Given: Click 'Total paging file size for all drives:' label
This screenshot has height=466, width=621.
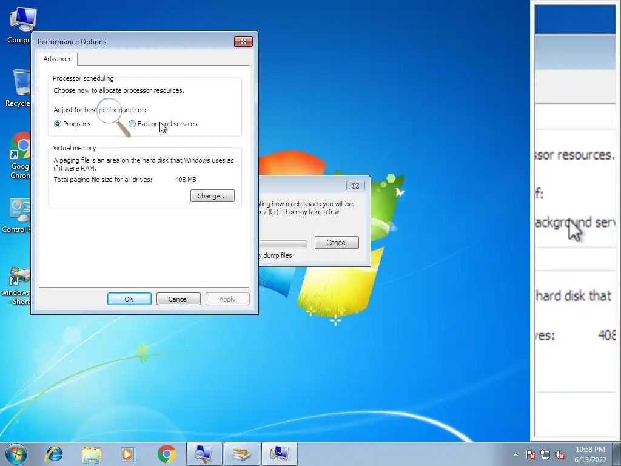Looking at the screenshot, I should pos(103,180).
